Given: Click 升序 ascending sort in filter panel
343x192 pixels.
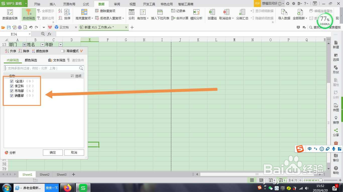Looking at the screenshot, I should pos(11,51).
